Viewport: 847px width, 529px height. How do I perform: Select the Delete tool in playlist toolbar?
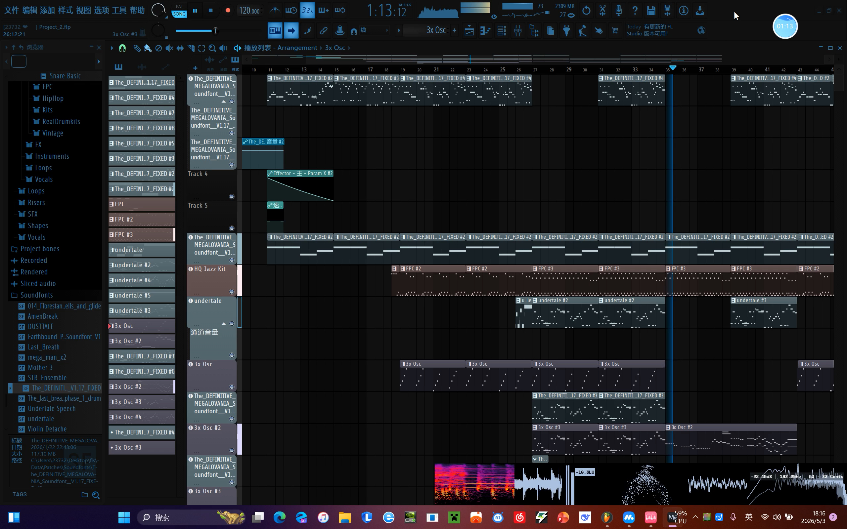point(158,48)
